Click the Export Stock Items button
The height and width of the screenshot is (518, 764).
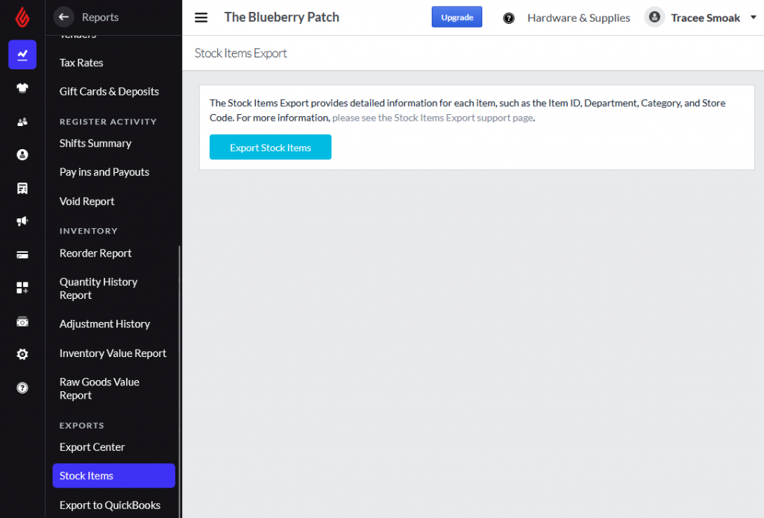[270, 147]
